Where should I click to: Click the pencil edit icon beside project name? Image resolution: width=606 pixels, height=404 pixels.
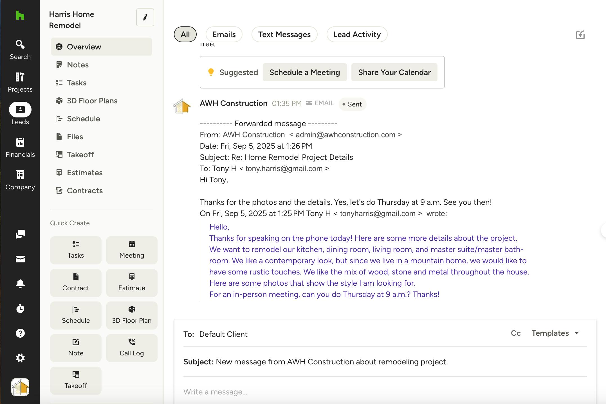coord(145,17)
